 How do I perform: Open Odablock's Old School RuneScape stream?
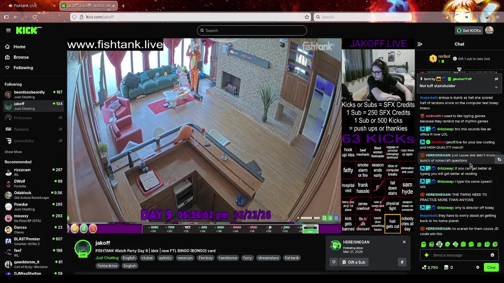point(33,195)
